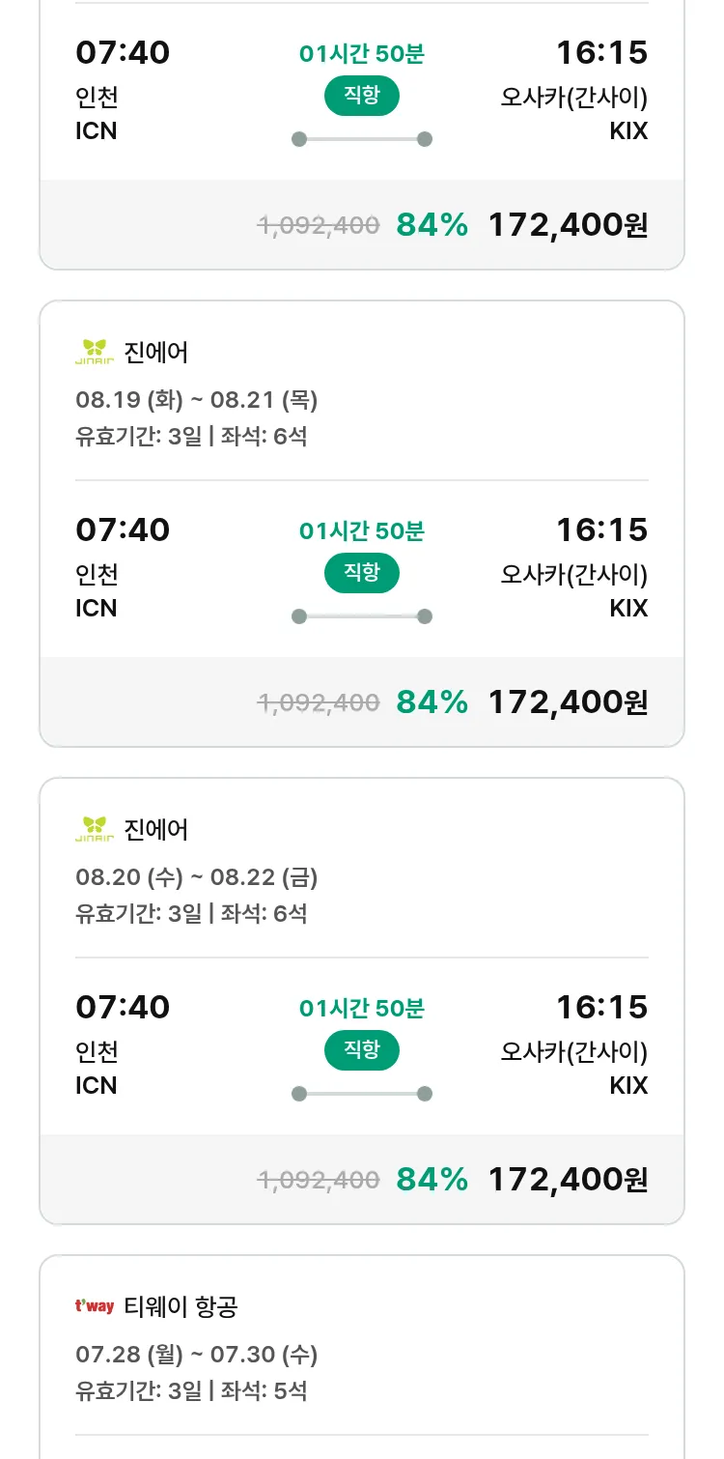724x1459 pixels.
Task: Click the route line on the 08.19 flight
Action: 361,616
